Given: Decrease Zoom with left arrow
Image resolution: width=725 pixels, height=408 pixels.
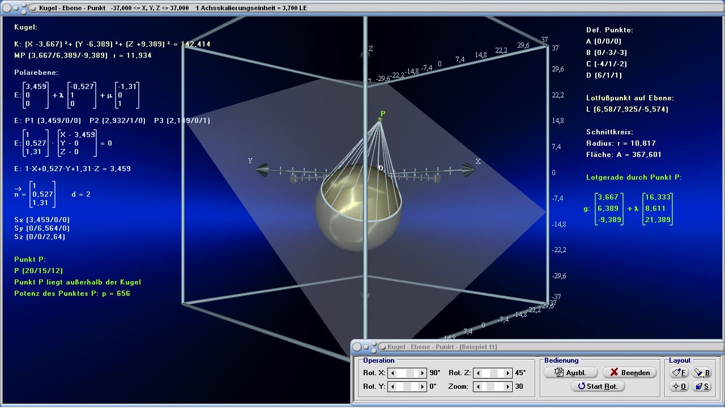Looking at the screenshot, I should click(x=477, y=386).
